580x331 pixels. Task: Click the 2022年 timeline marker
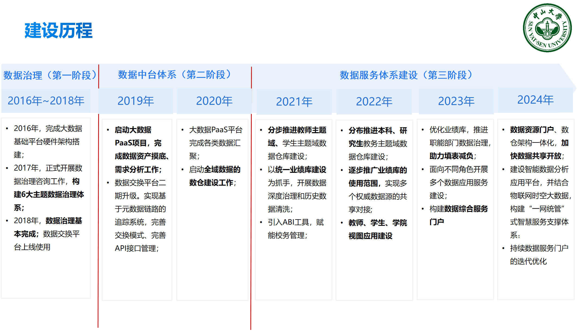point(374,101)
